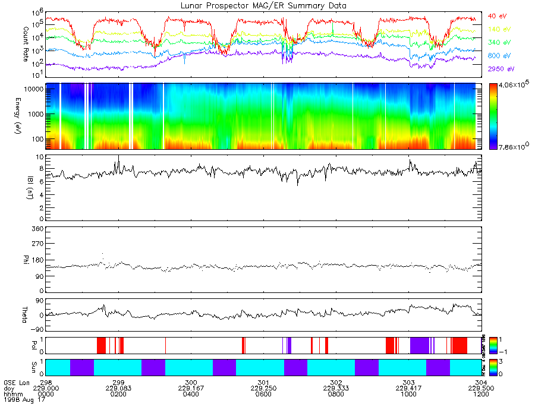Click the 'Count Rate' axis label
The image size is (535, 416).
[26, 44]
